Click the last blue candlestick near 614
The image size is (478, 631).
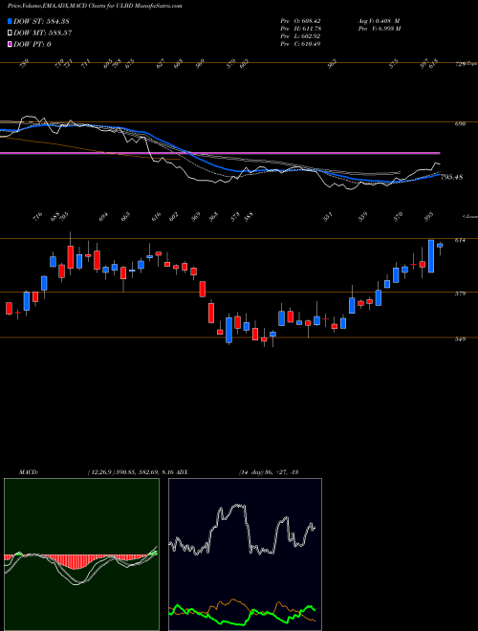tap(440, 245)
